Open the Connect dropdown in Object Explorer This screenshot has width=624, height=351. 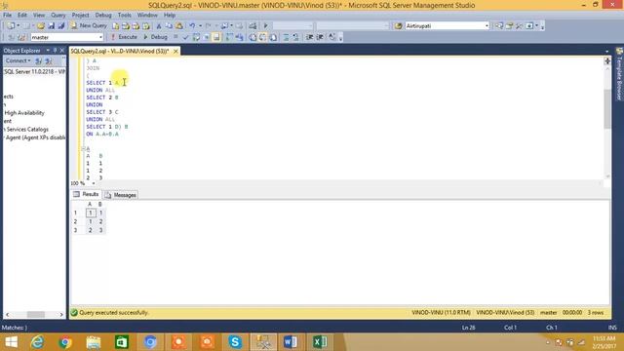[18, 60]
